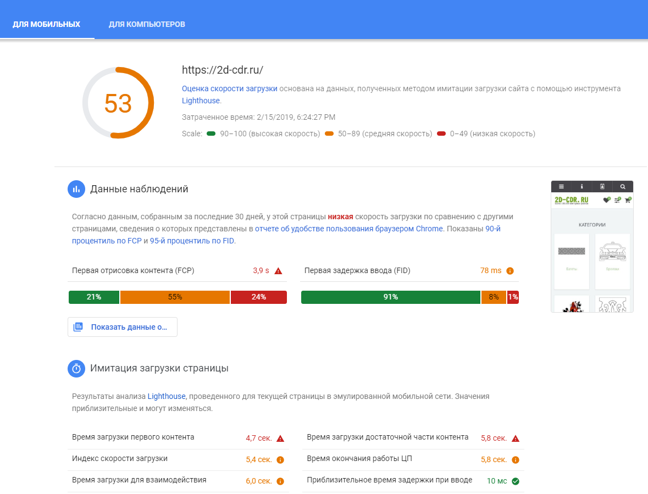
Task: Click info icon beside 6,0 сек.
Action: tap(280, 481)
